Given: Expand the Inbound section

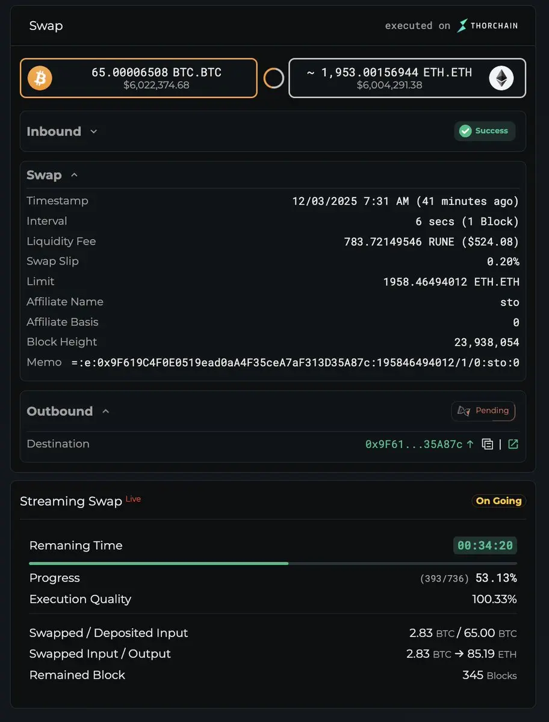Looking at the screenshot, I should [93, 131].
